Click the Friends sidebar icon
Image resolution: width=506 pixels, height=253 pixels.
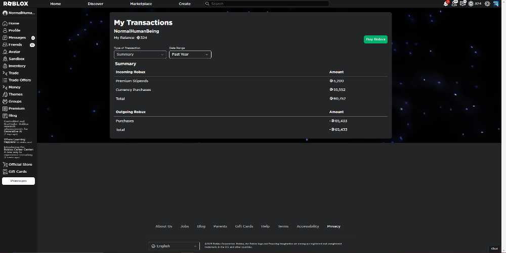tap(5, 45)
